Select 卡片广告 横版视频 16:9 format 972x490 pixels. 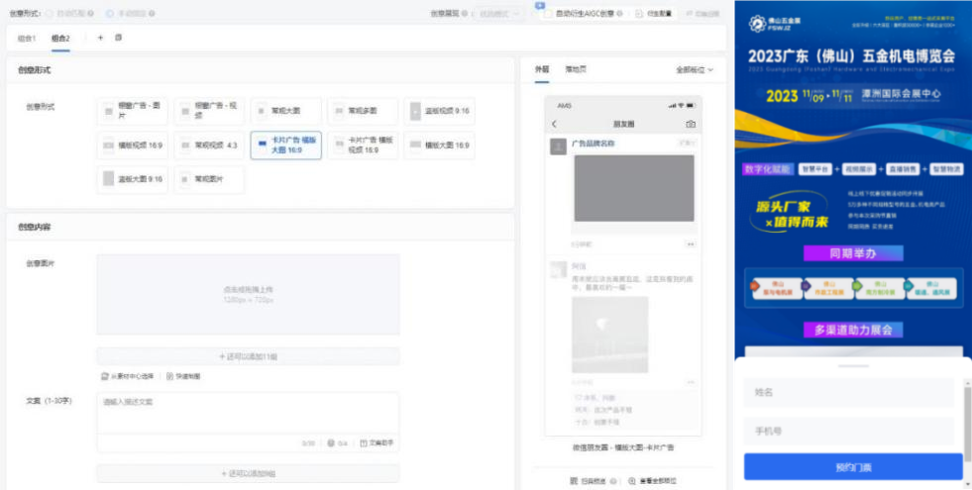(363, 145)
